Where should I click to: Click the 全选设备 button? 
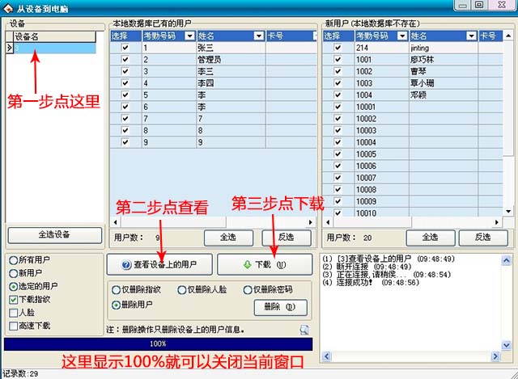click(54, 235)
